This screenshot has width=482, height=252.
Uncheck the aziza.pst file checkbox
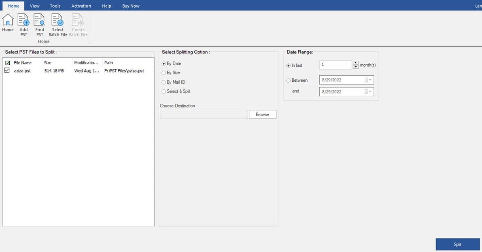7,70
